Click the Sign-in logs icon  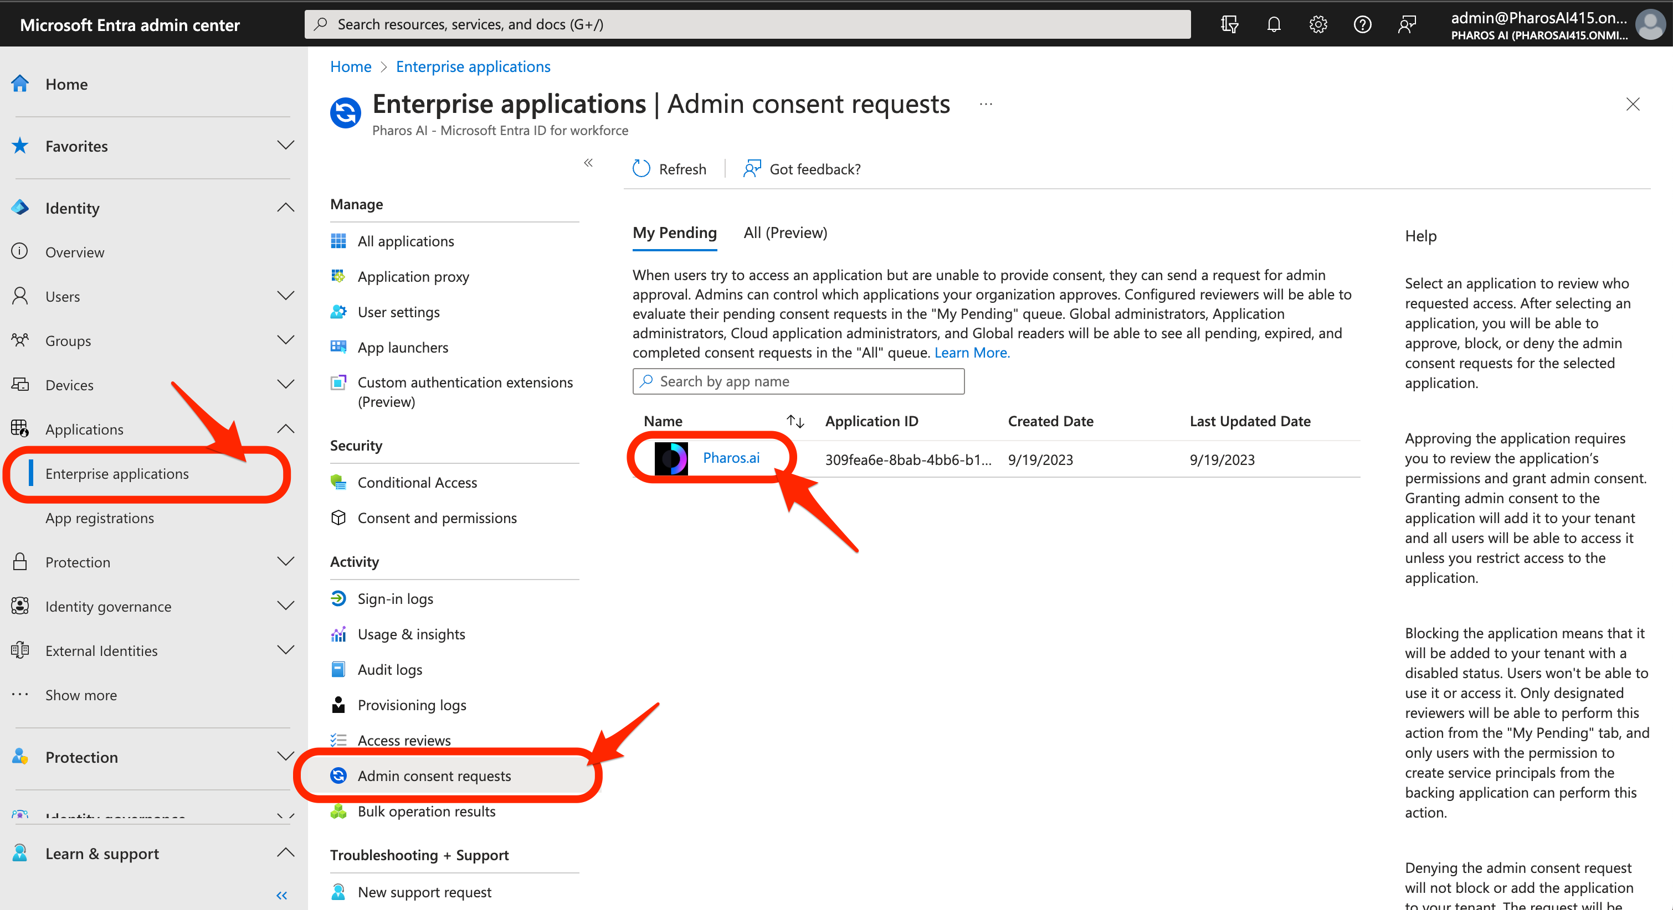point(338,598)
